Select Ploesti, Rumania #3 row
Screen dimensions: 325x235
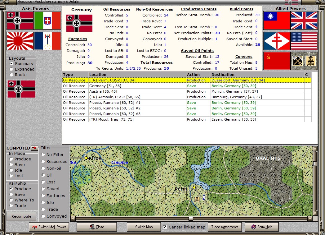tap(187, 114)
